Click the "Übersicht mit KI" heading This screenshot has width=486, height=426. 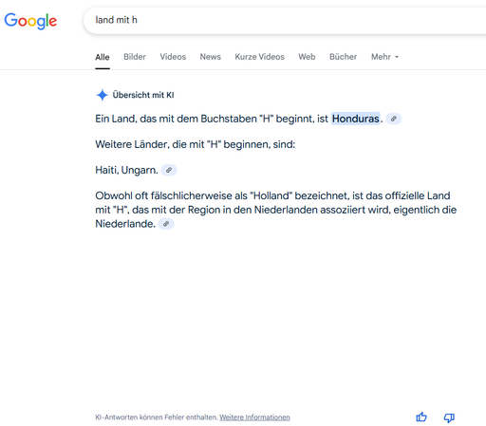click(143, 95)
